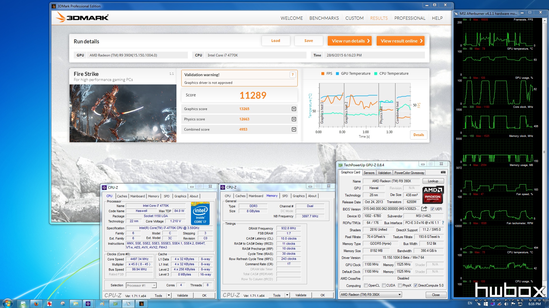Click the volume speaker tray icon

point(506,304)
